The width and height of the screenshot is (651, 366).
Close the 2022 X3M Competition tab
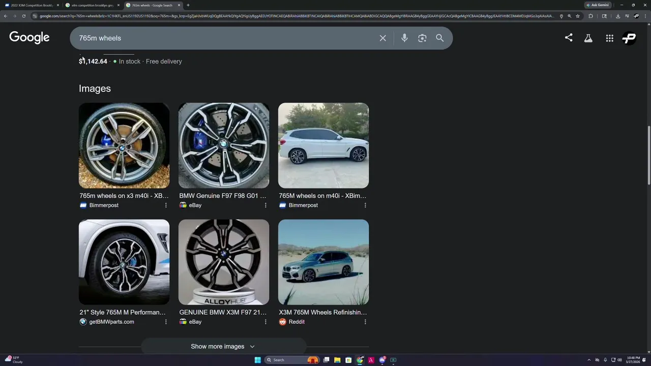click(57, 5)
